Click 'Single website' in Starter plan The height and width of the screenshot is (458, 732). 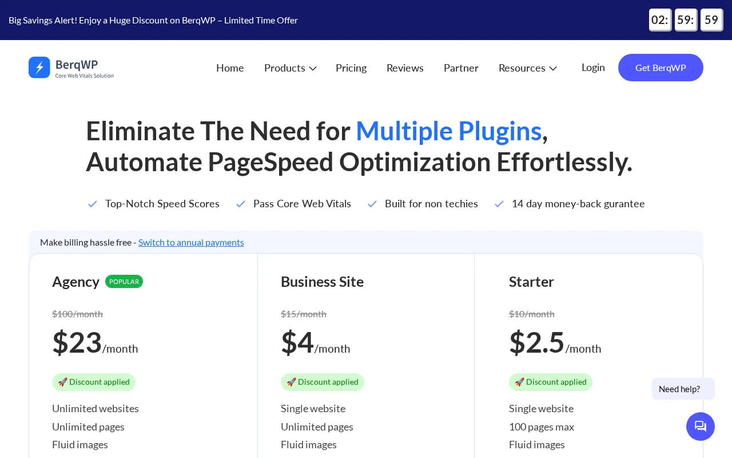541,408
